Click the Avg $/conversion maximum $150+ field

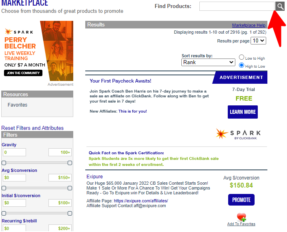(x=60, y=178)
